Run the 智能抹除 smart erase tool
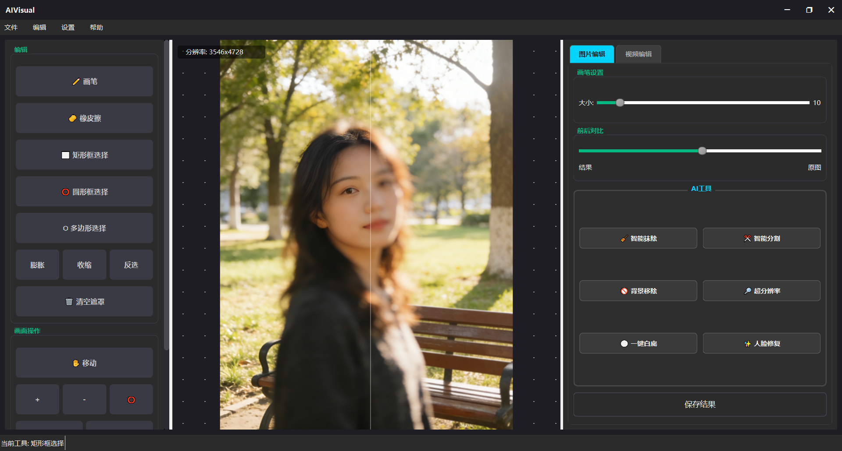 pyautogui.click(x=638, y=238)
